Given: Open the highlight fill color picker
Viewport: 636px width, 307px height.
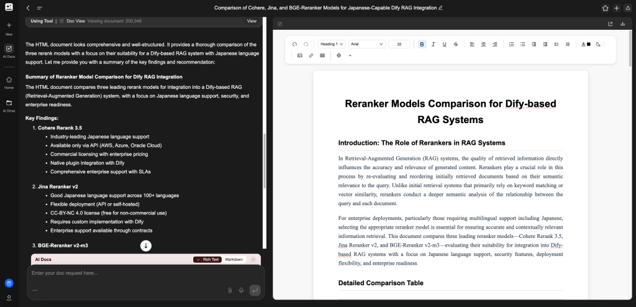Looking at the screenshot, I should [599, 44].
